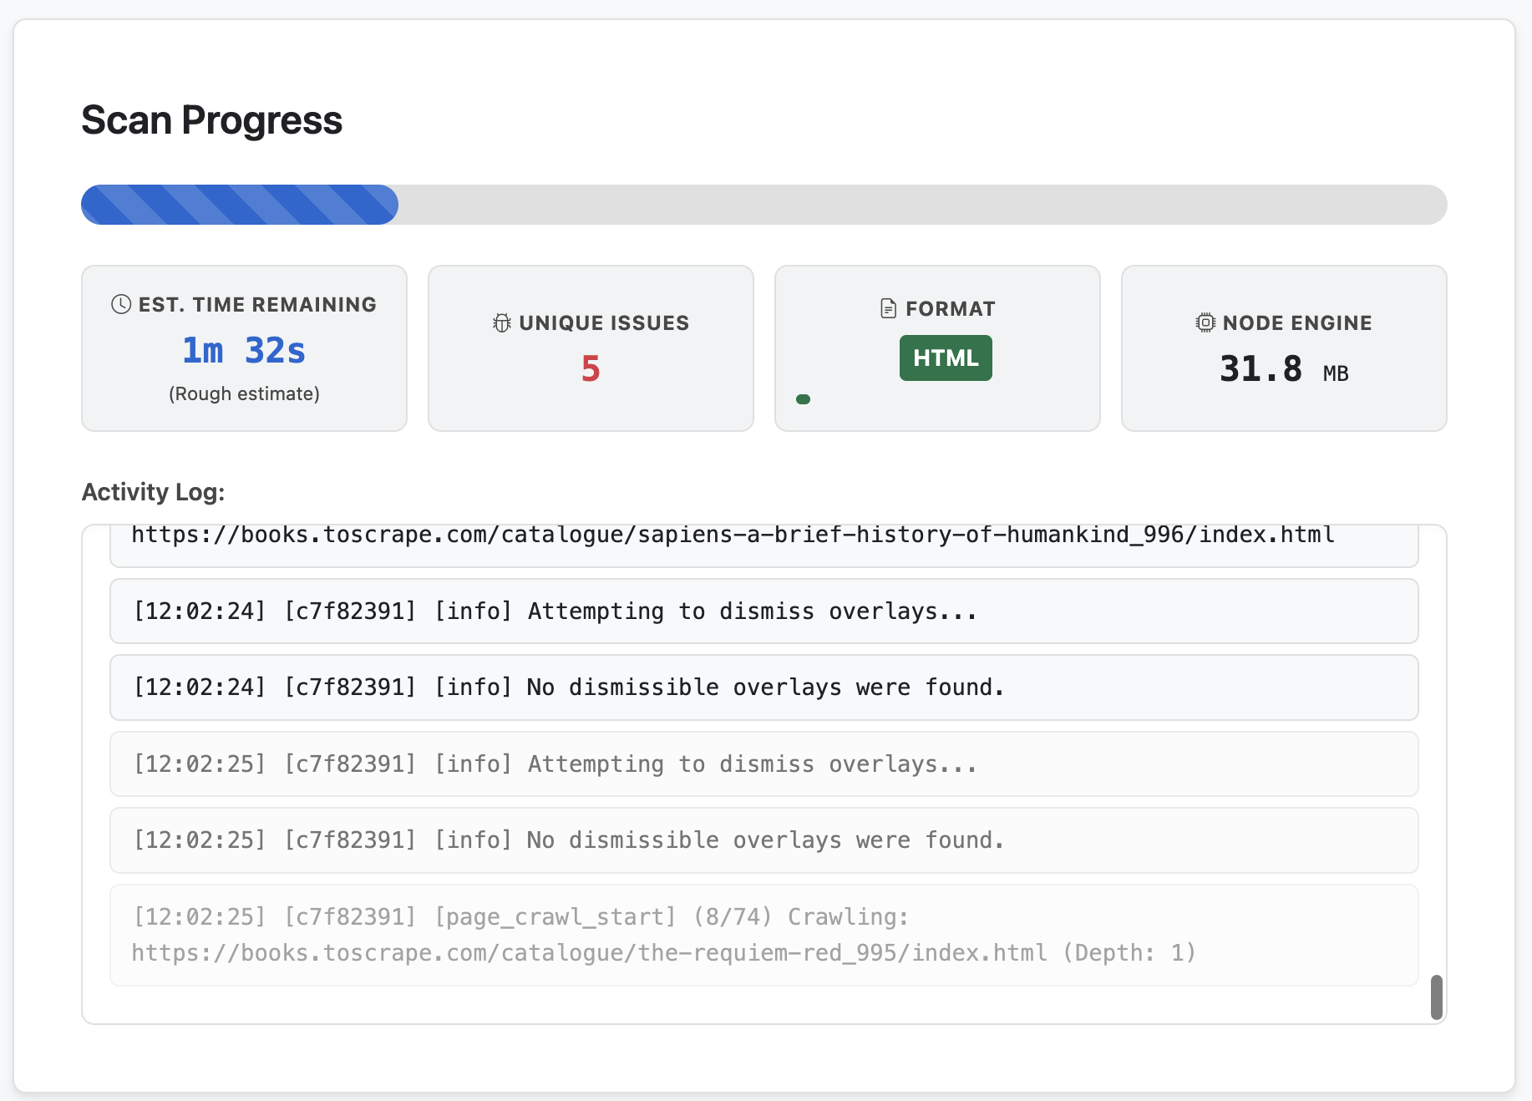Click the green HTML format badge
This screenshot has width=1532, height=1101.
946,358
